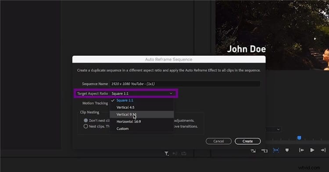The height and width of the screenshot is (172, 329).
Task: Click the John Doe title in preview
Action: click(247, 49)
